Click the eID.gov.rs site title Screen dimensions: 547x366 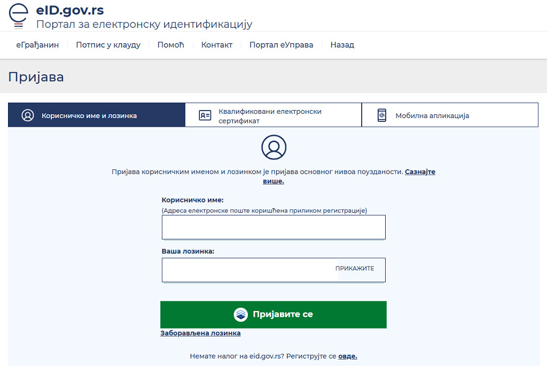click(x=69, y=10)
